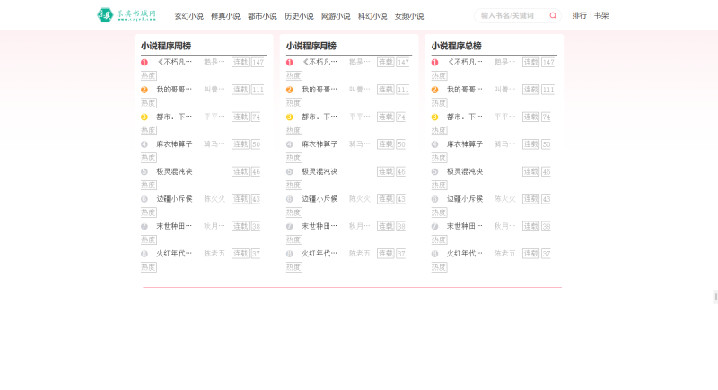Click author 陈老五 in the 月榜 list
Viewport: 718px width, 390px height.
[360, 254]
